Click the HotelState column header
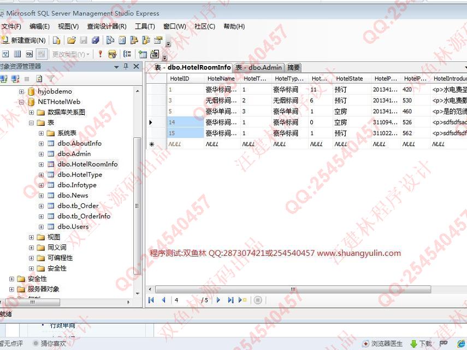This screenshot has height=350, width=467. (351, 79)
